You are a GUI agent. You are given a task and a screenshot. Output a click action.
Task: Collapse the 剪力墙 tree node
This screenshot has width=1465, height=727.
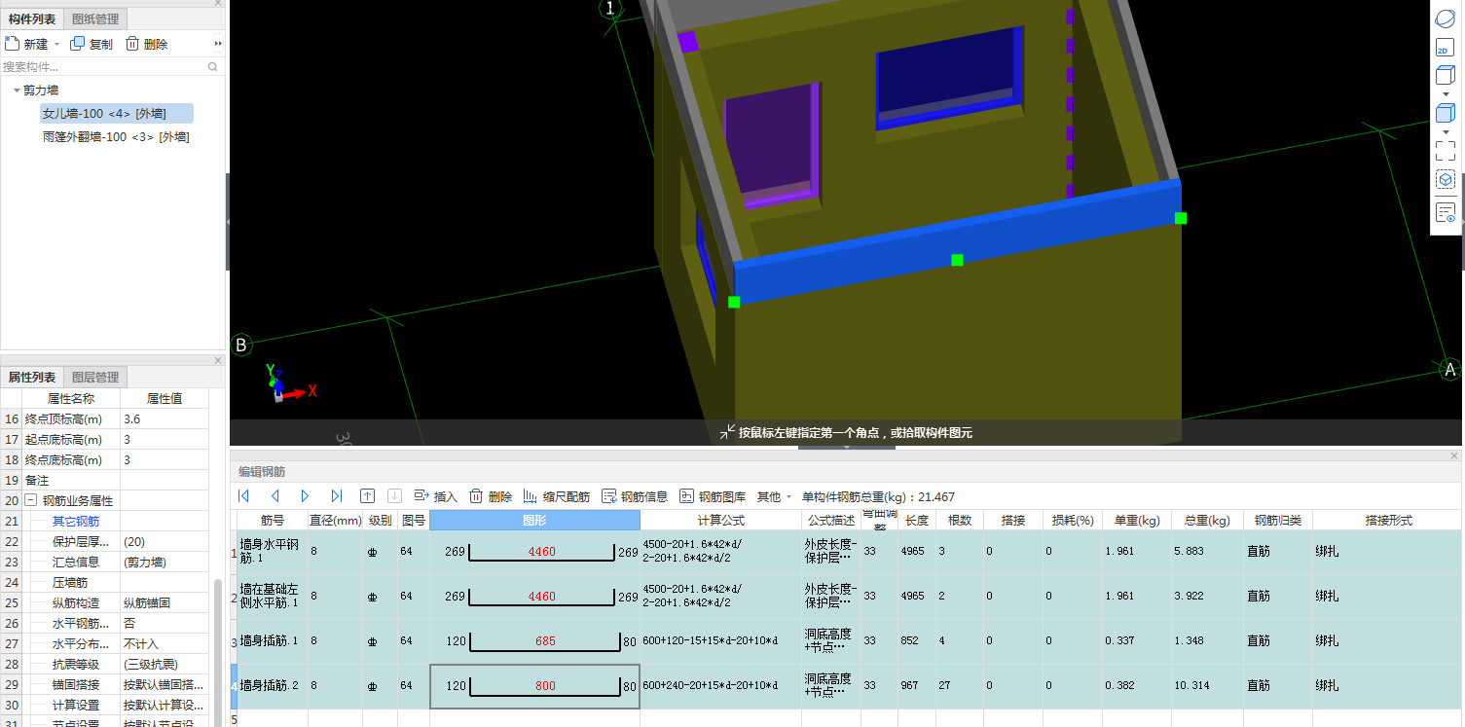(17, 90)
